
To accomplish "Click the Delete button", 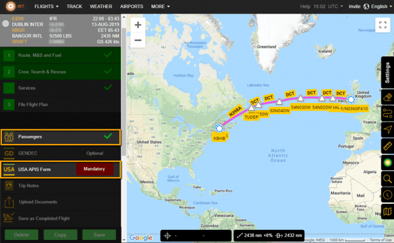I will pos(22,235).
